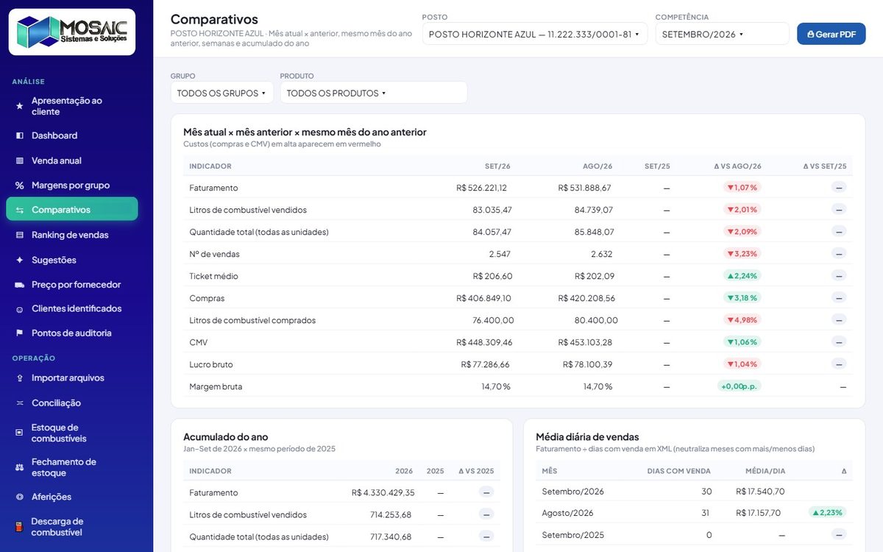Viewport: 883px width, 552px height.
Task: Open the Posto selection dropdown
Action: click(x=535, y=34)
